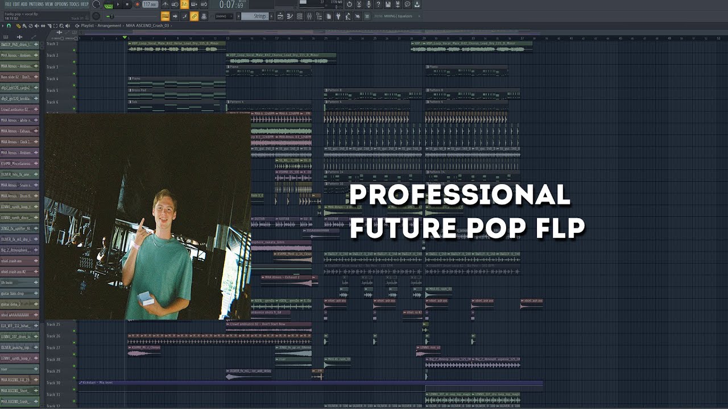This screenshot has height=409, width=728.
Task: Click the plus button beside Strings pattern
Action: 271,16
